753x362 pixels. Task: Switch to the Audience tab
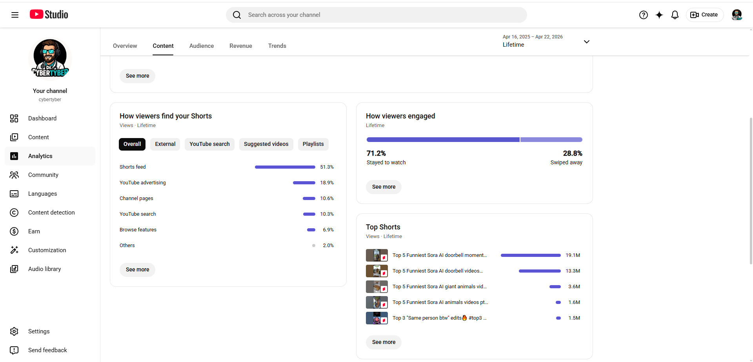click(202, 46)
